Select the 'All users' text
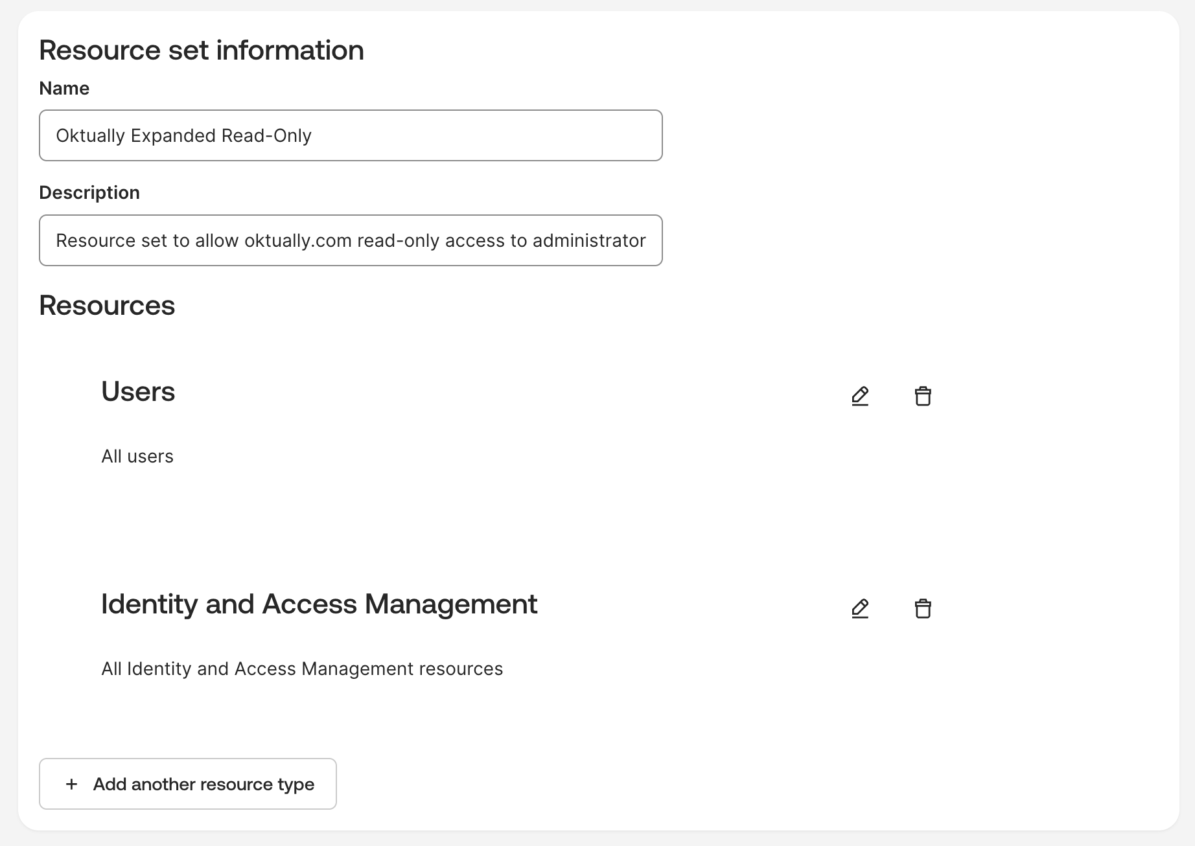1195x846 pixels. pyautogui.click(x=137, y=456)
